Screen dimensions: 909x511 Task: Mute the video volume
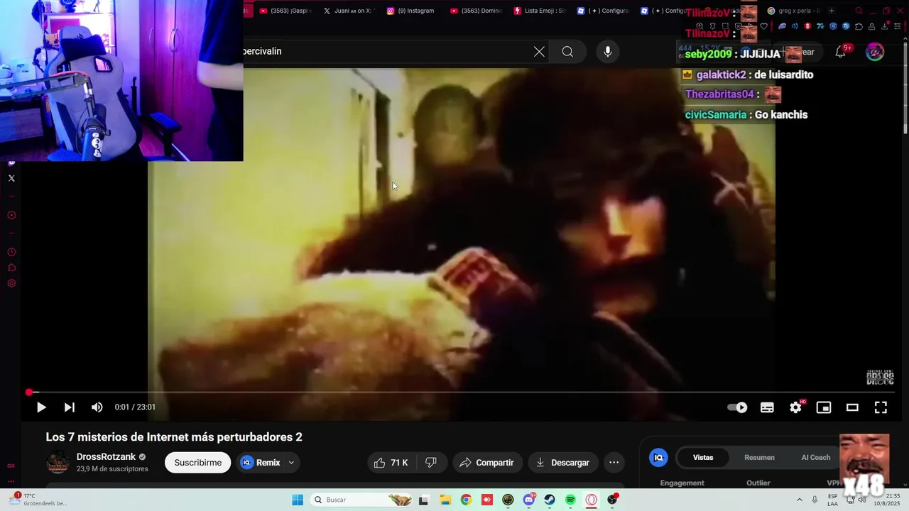pos(97,407)
